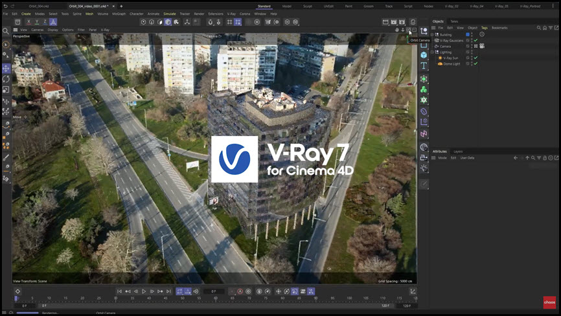Toggle green checkmark for V-Ray Sun
This screenshot has height=316, width=561.
point(475,58)
